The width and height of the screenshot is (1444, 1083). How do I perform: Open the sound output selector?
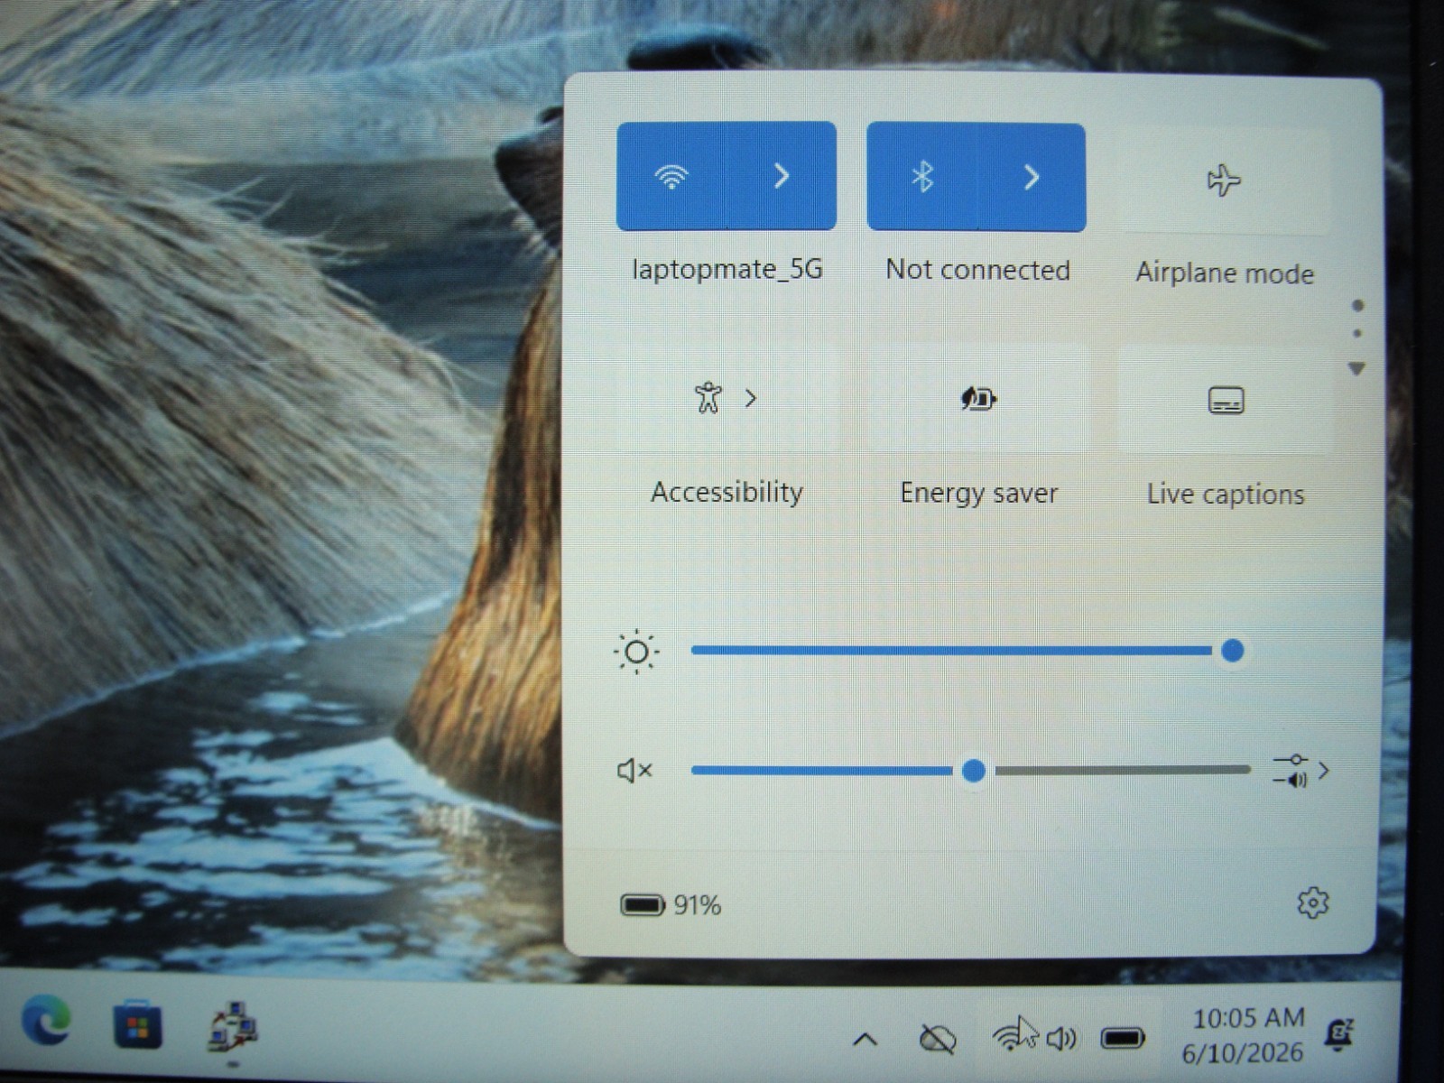tap(1301, 771)
